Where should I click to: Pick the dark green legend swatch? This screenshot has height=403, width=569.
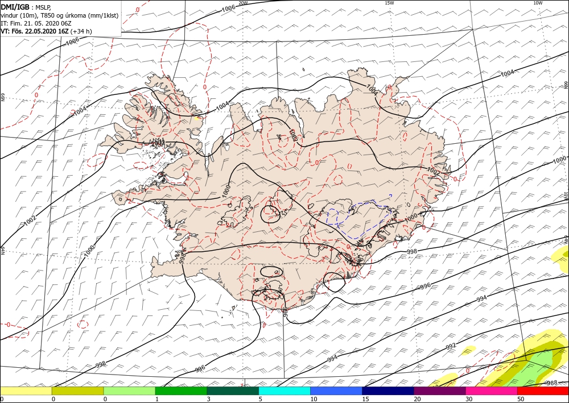233,390
